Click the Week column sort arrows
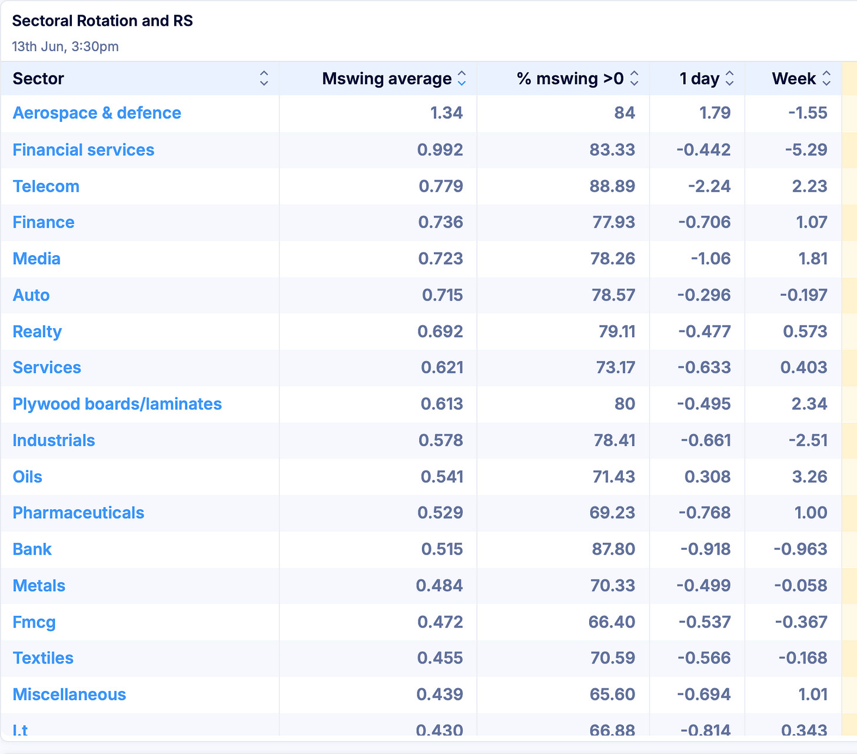The height and width of the screenshot is (754, 857). point(826,78)
